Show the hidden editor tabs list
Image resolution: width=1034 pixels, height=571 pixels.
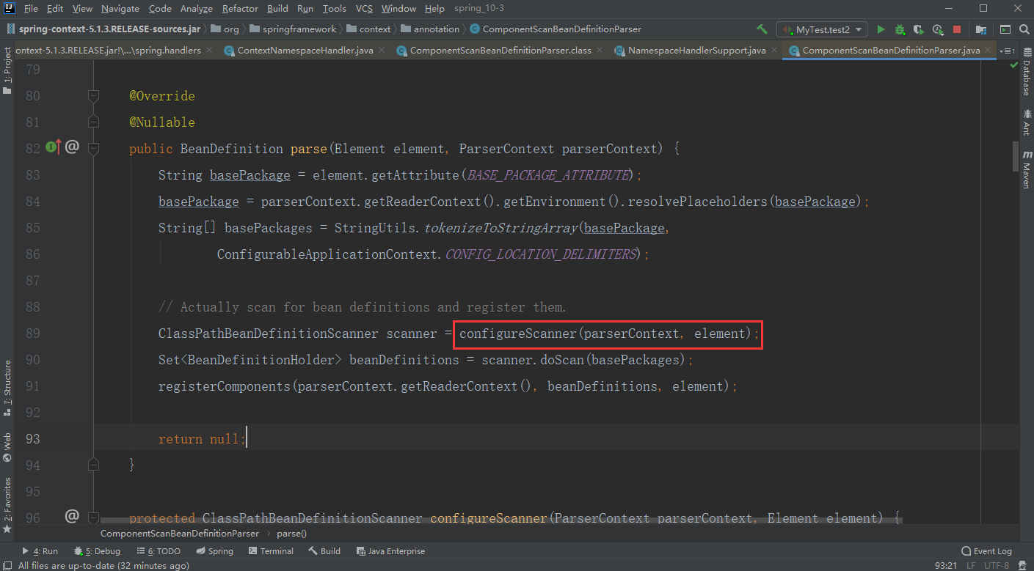point(1006,51)
